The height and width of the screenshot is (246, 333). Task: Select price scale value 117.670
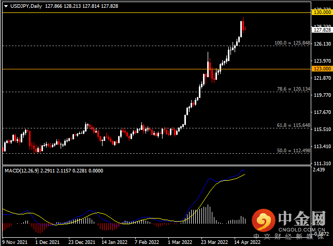[322, 112]
